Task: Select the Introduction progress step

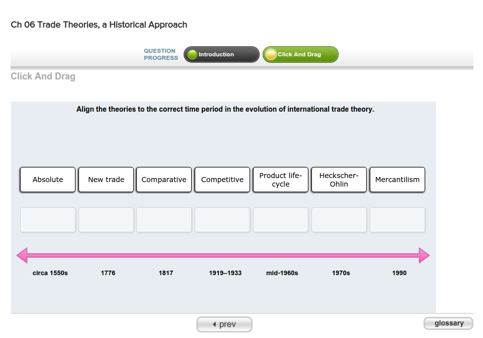Action: pyautogui.click(x=221, y=54)
